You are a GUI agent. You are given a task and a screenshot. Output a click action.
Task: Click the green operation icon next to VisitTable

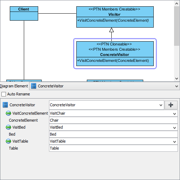8,141
